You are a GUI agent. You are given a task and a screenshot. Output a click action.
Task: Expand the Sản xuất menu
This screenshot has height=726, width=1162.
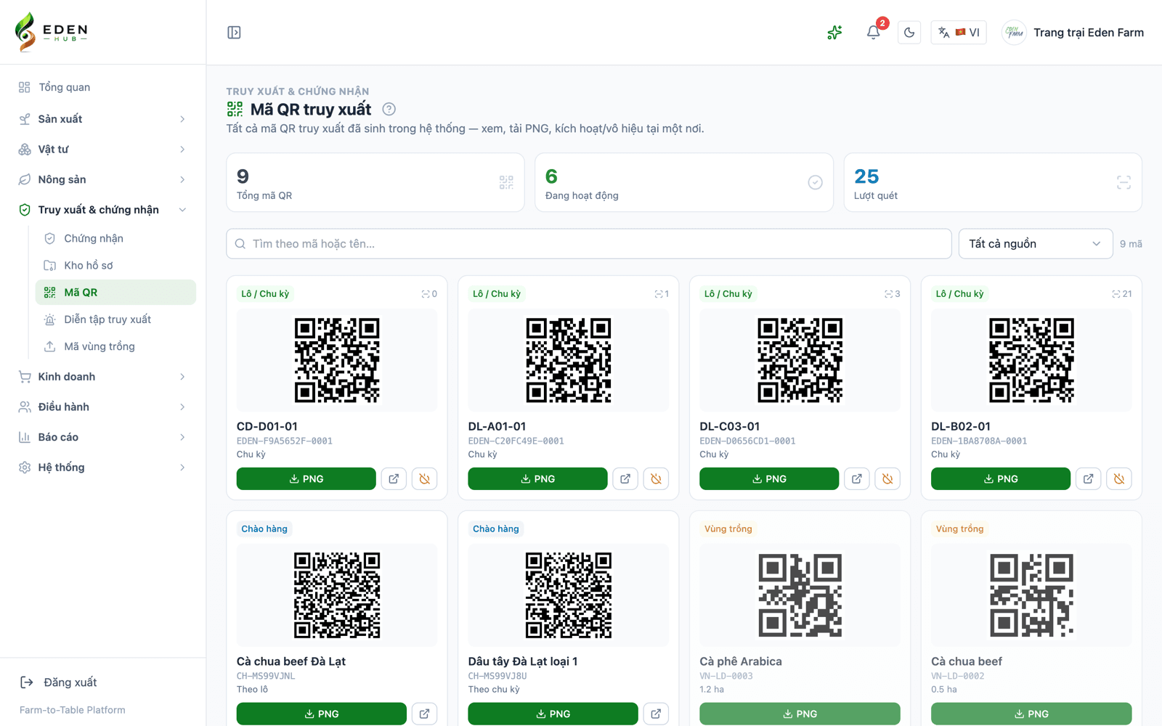[103, 119]
